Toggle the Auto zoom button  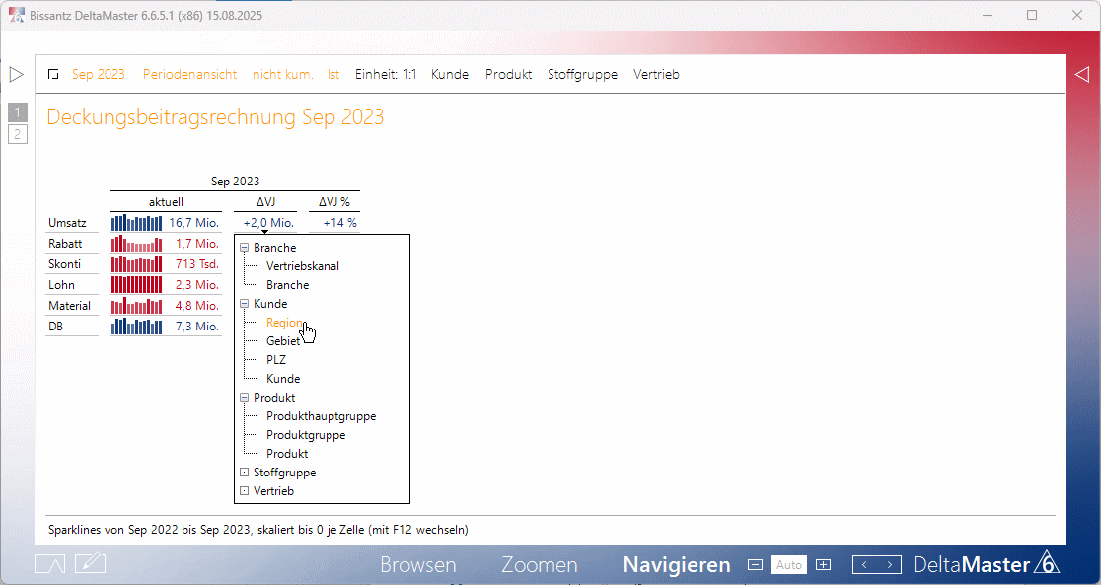tap(789, 565)
